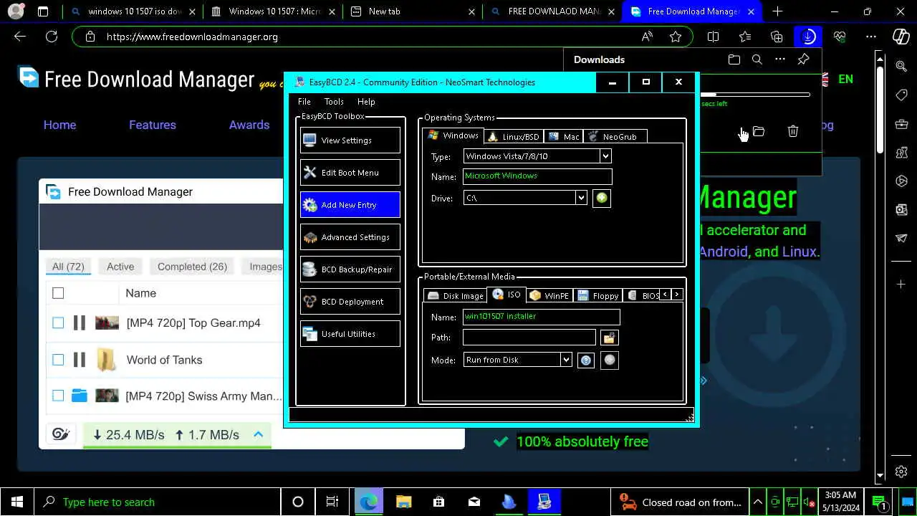Open the EasyBCD Tools menu
Image resolution: width=917 pixels, height=516 pixels.
(x=334, y=102)
